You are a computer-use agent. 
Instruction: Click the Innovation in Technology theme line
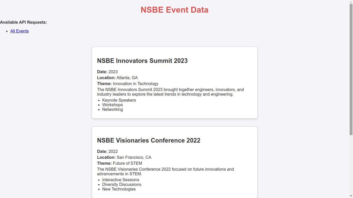click(x=128, y=84)
